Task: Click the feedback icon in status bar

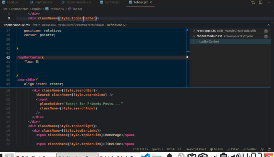Action: tap(262, 149)
